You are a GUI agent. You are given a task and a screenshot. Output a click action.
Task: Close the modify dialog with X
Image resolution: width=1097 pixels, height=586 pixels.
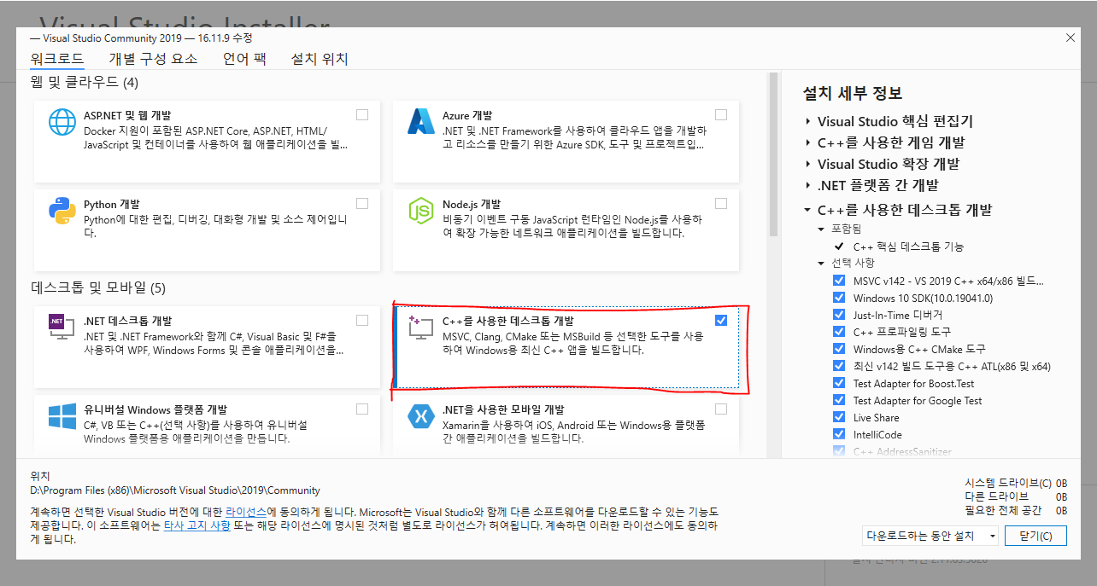pyautogui.click(x=1071, y=38)
